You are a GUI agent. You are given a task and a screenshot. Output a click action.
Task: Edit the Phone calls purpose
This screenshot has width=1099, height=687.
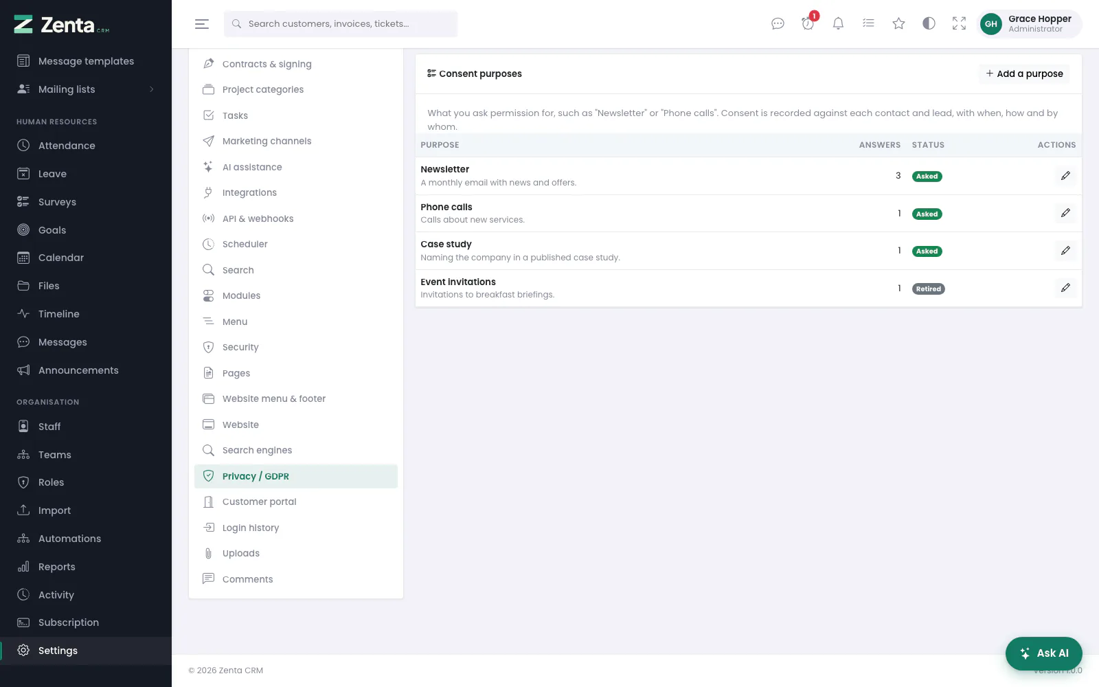click(1065, 213)
